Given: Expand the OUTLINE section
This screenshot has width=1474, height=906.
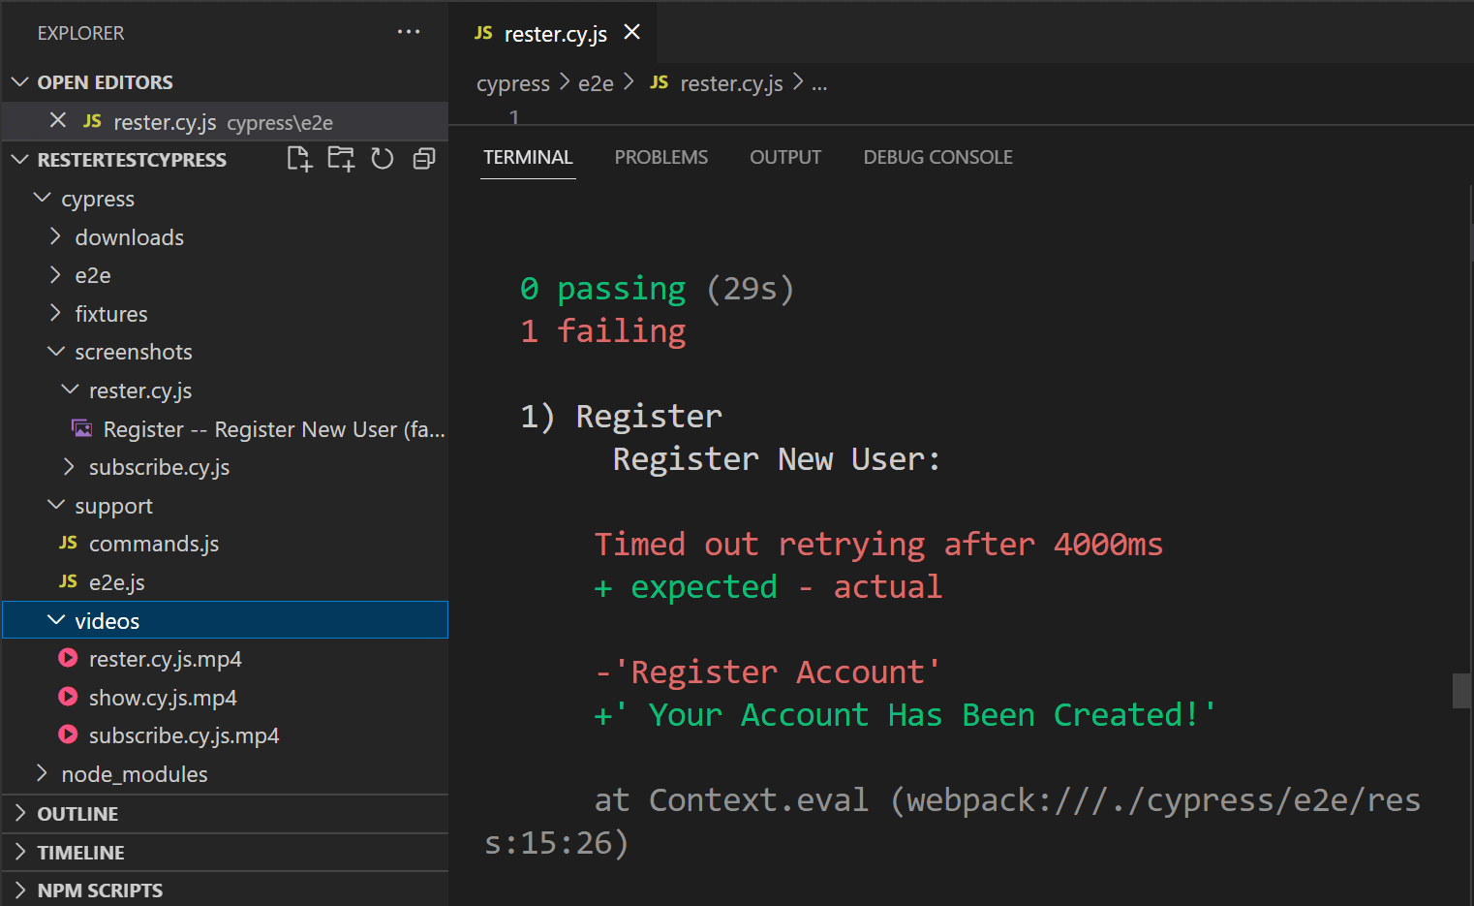Looking at the screenshot, I should tap(77, 814).
